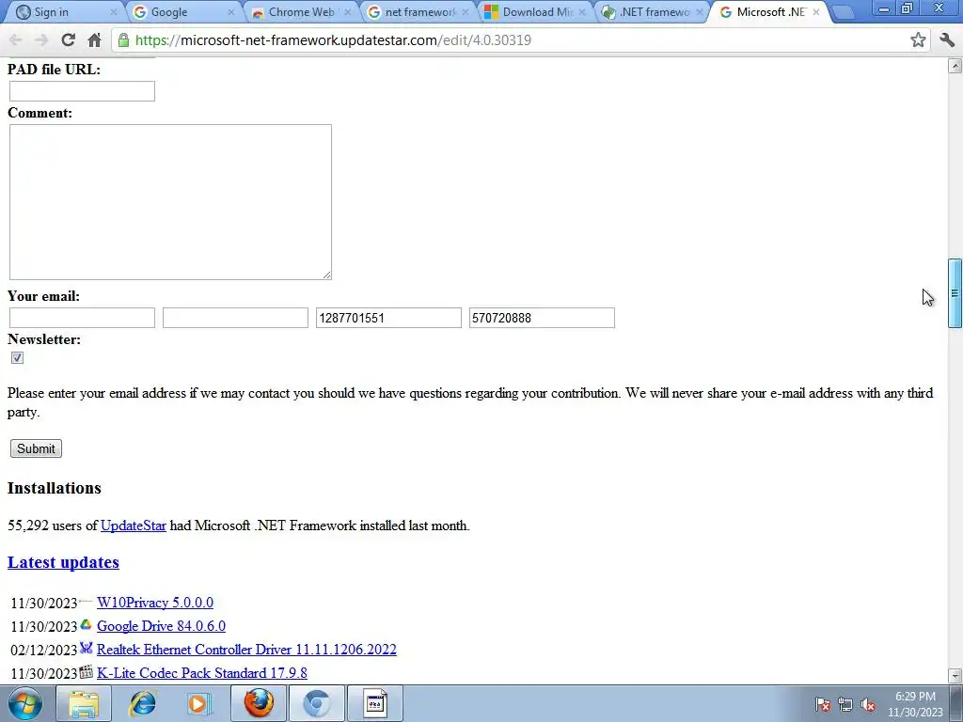Click the Submit button

coord(36,448)
